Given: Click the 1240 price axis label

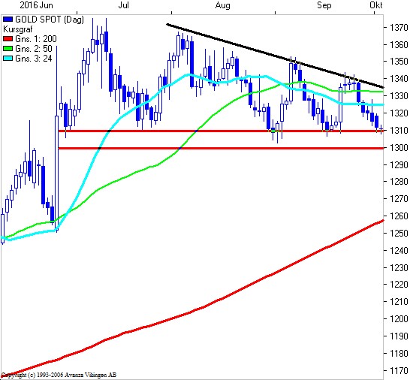Looking at the screenshot, I should (399, 250).
